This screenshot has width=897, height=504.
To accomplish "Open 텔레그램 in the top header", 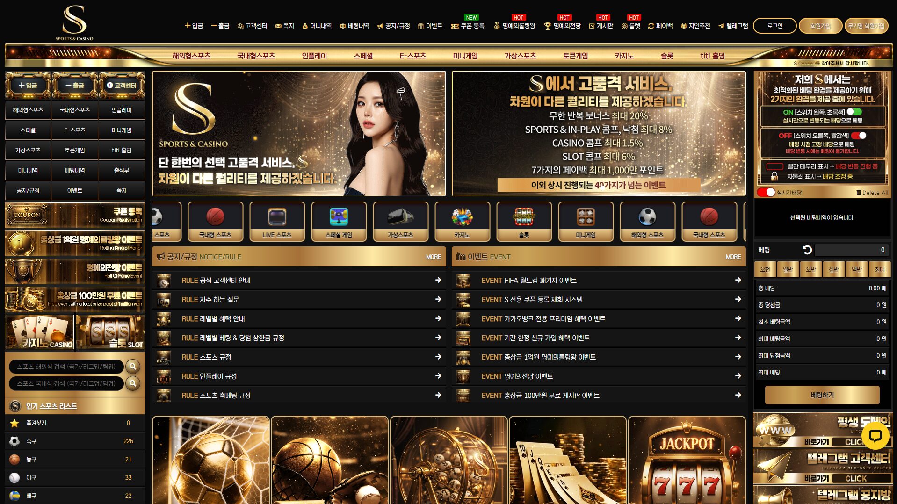I will tap(733, 26).
